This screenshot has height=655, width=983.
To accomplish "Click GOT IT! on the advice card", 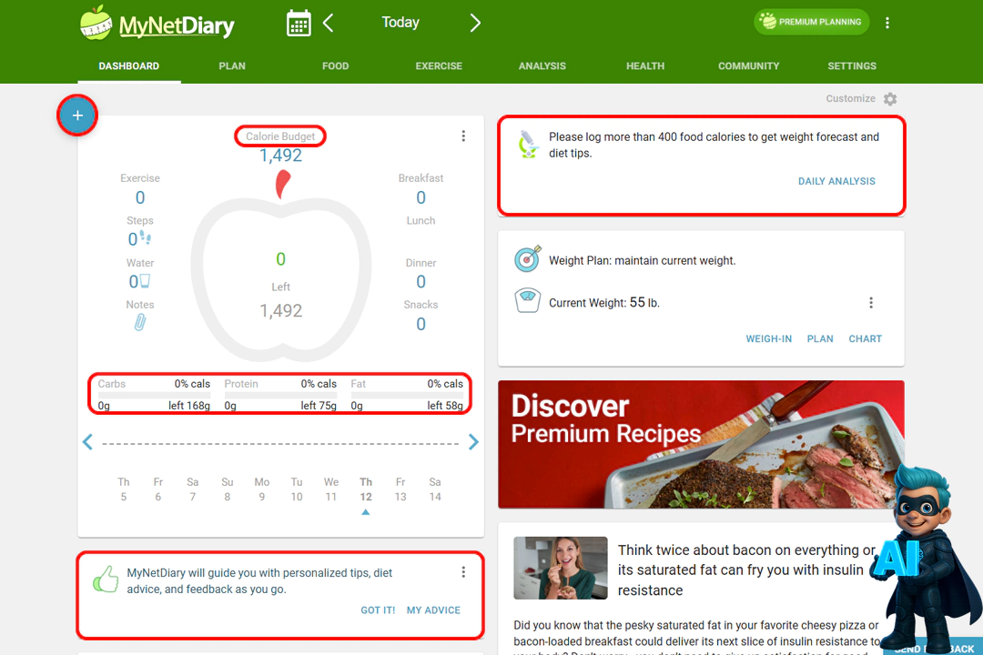I will click(378, 610).
